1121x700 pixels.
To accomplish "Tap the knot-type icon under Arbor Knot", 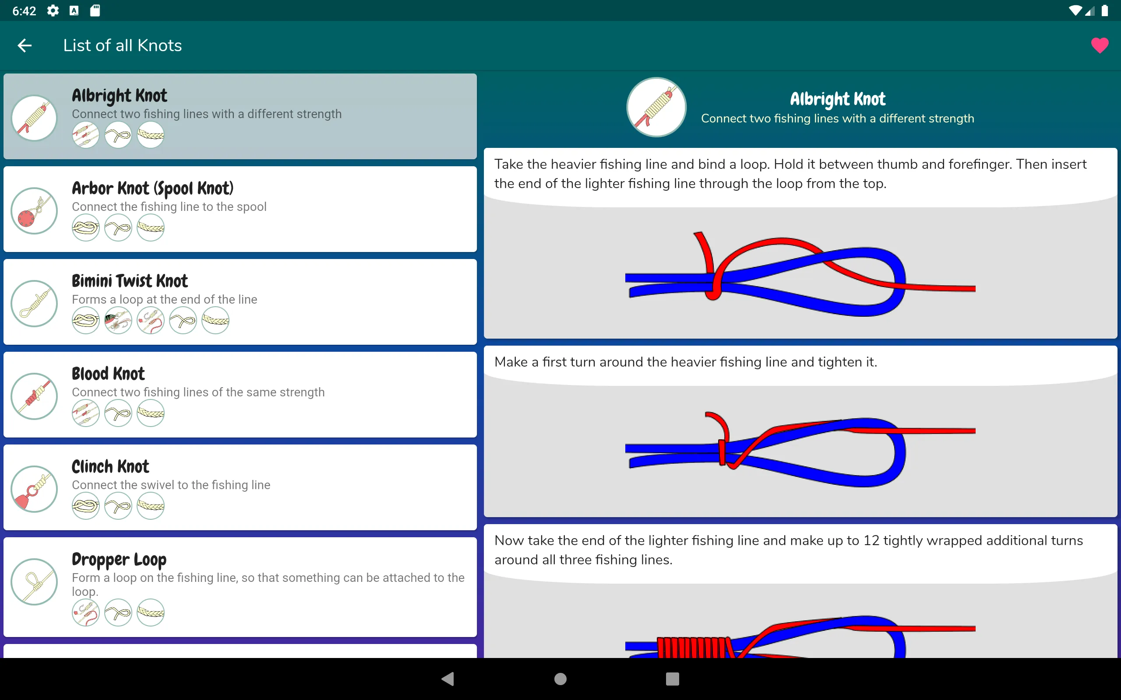I will (86, 228).
